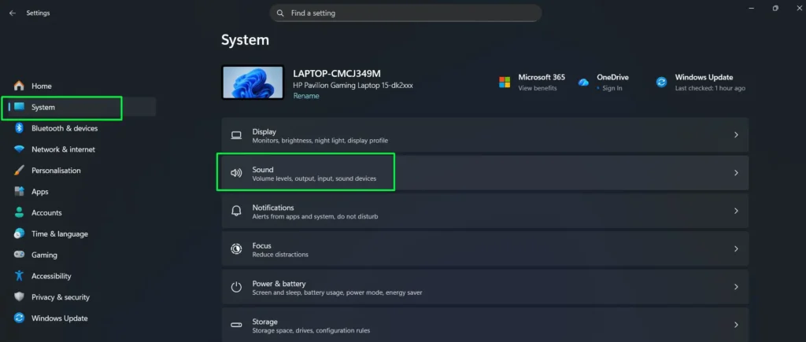Open Storage settings via its chevron
Screen dimensions: 806x342
pos(736,325)
